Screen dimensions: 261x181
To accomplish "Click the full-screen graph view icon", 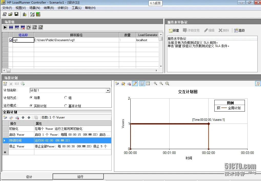I will (148, 83).
